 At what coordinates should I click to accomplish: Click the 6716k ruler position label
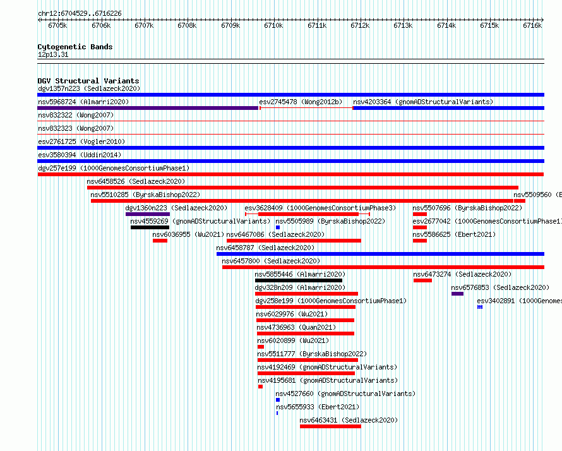tap(532, 25)
